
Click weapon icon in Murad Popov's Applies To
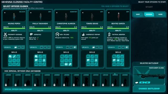pyautogui.click(x=23, y=47)
